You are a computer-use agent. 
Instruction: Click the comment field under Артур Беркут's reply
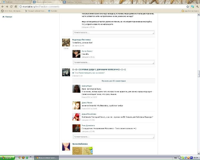pyautogui.click(x=114, y=63)
